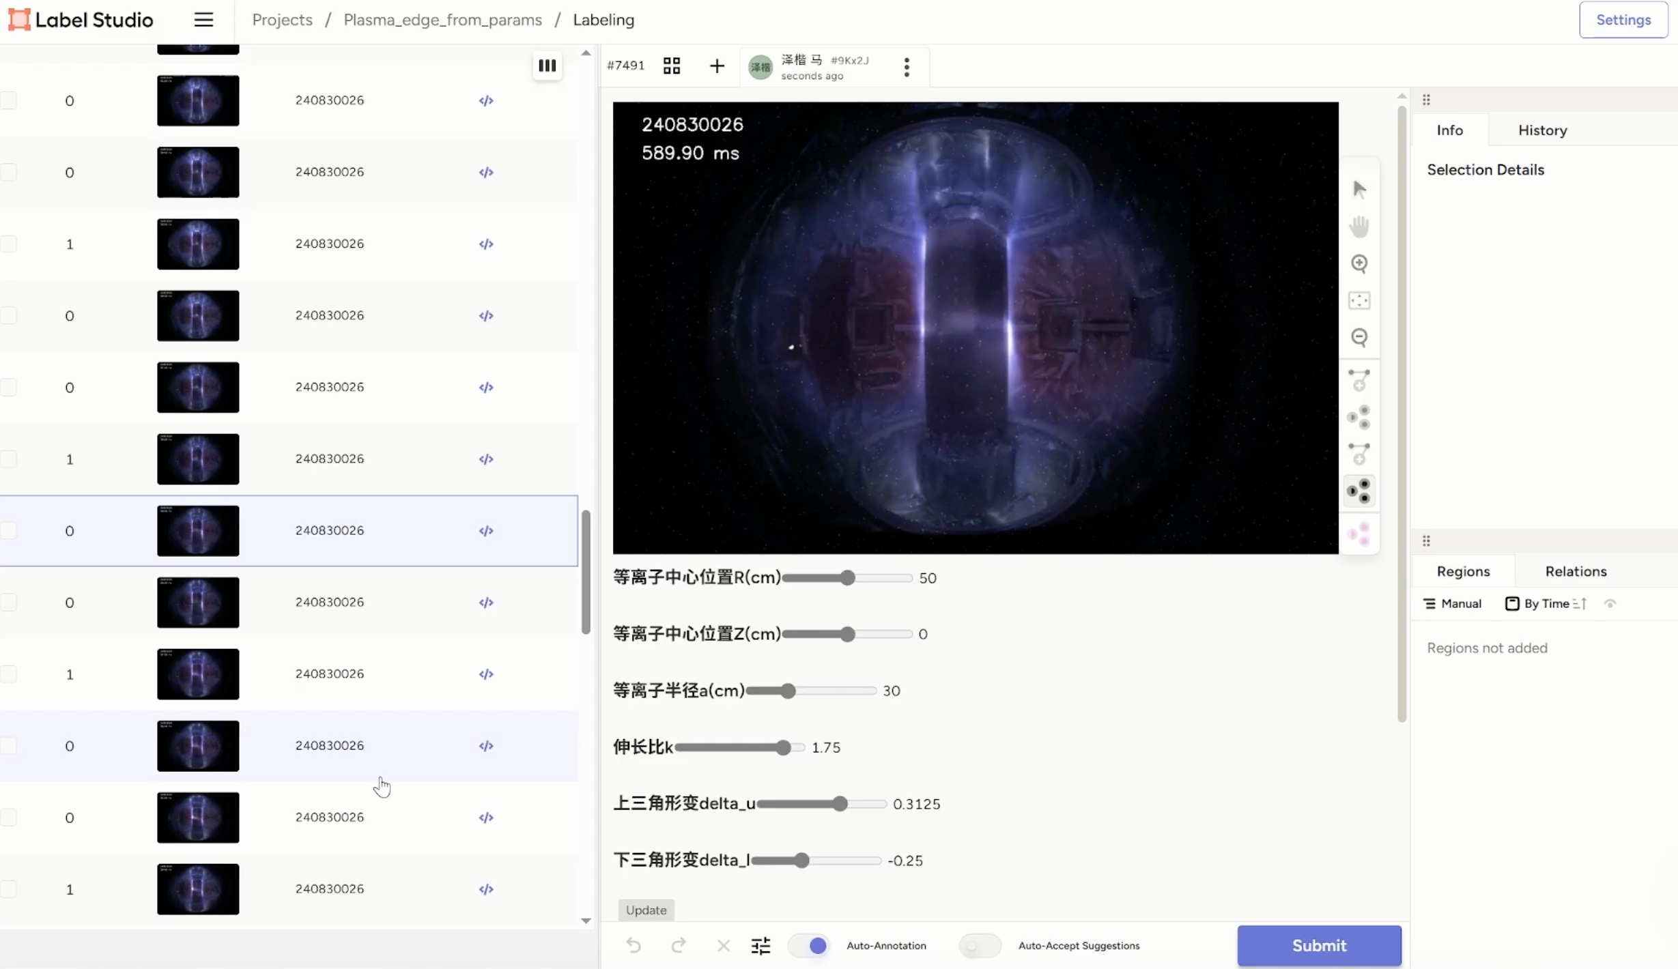
Task: Click the labeling panel vertical scrollbar
Action: pyautogui.click(x=1401, y=414)
